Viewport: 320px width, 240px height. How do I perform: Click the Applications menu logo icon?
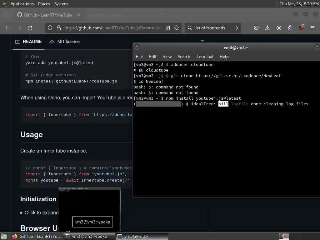pyautogui.click(x=6, y=4)
